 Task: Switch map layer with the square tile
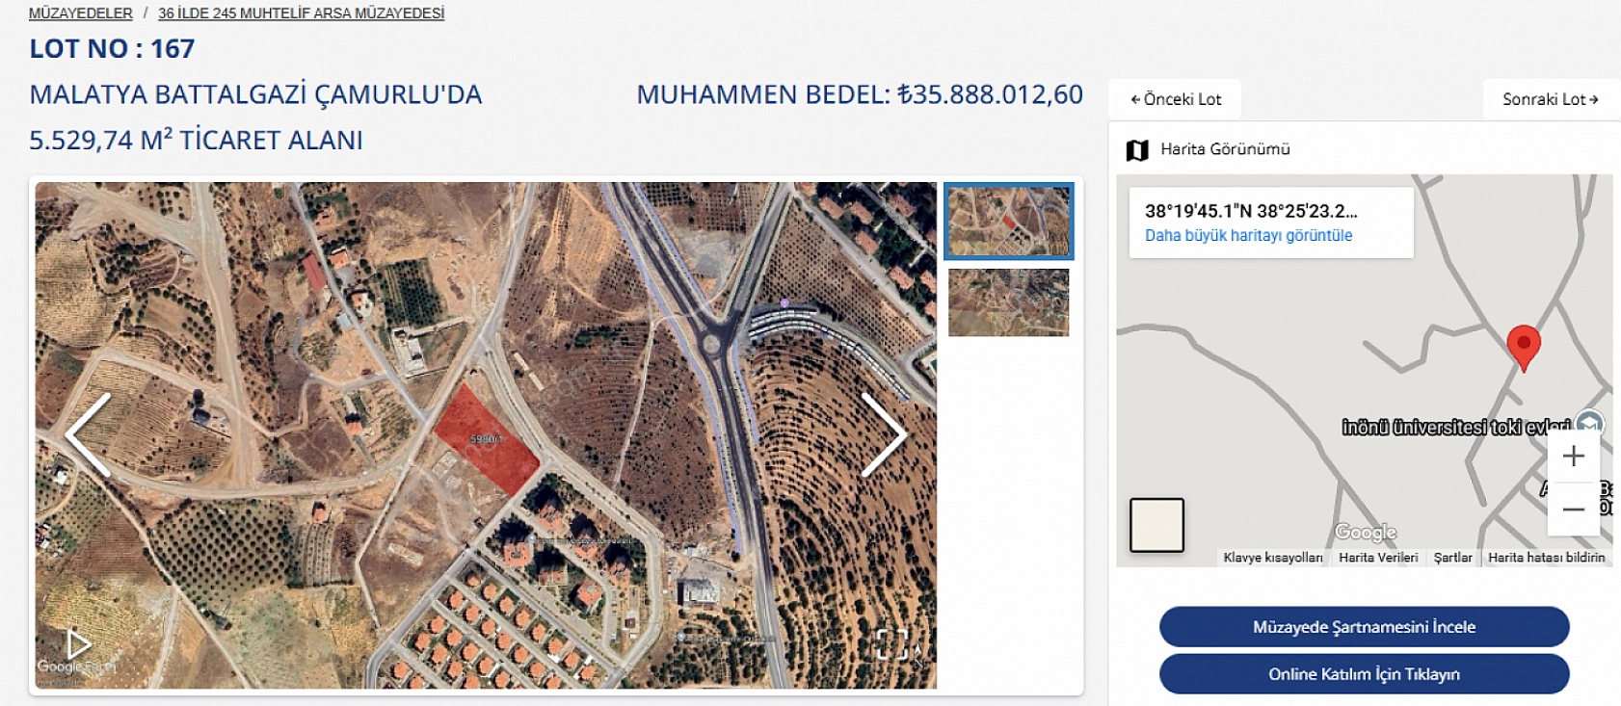point(1156,525)
